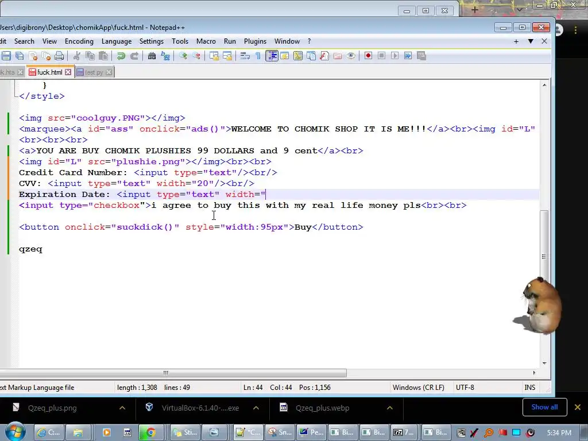Screen dimensions: 588x441
Task: Open the View menu
Action: (49, 41)
